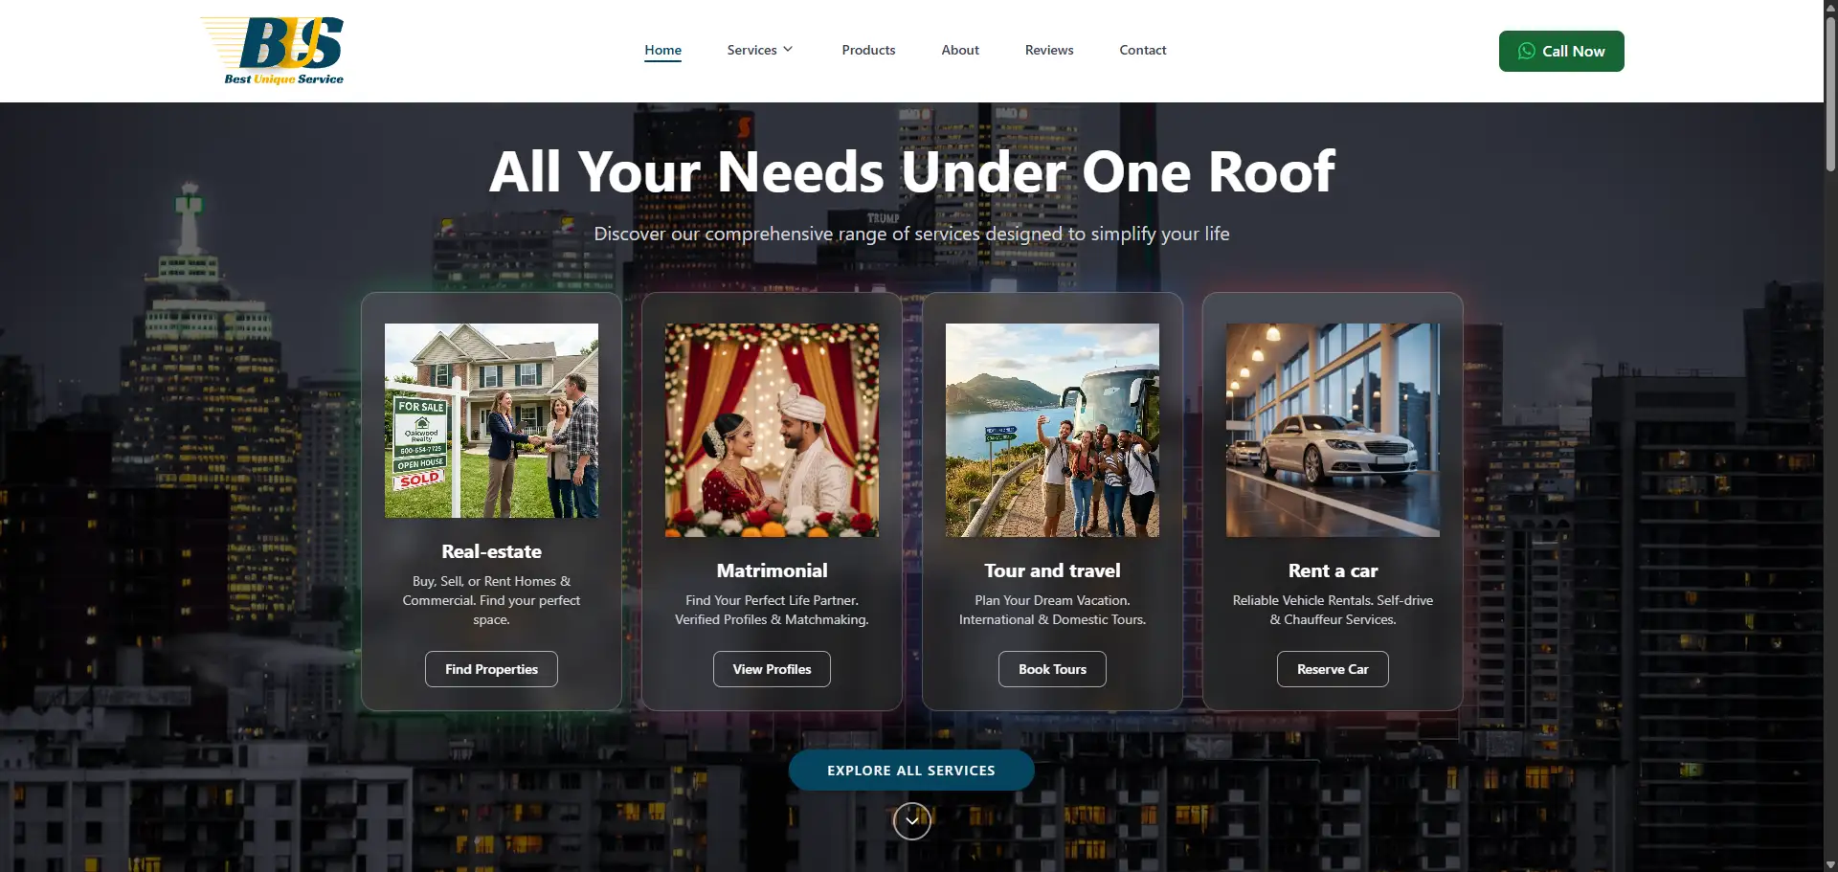Click the Call Now button
Viewport: 1838px width, 872px height.
pyautogui.click(x=1561, y=51)
